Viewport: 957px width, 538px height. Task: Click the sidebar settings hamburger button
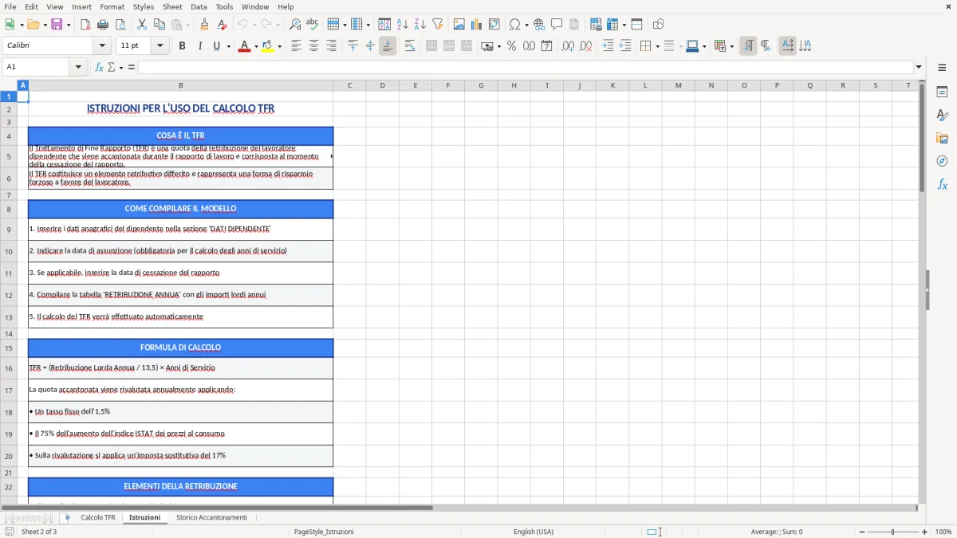[942, 68]
